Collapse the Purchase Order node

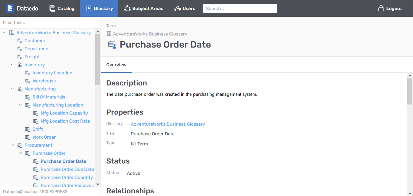pyautogui.click(x=20, y=153)
